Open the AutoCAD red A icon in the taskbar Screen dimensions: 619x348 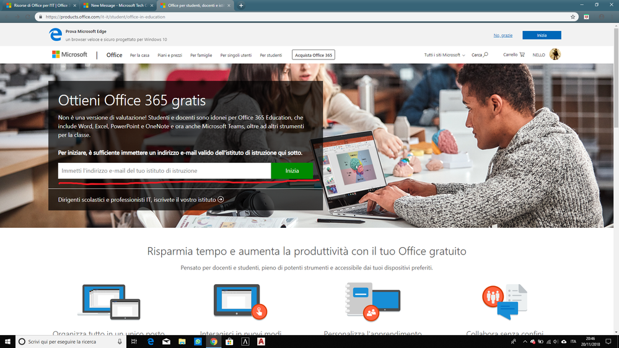point(261,342)
